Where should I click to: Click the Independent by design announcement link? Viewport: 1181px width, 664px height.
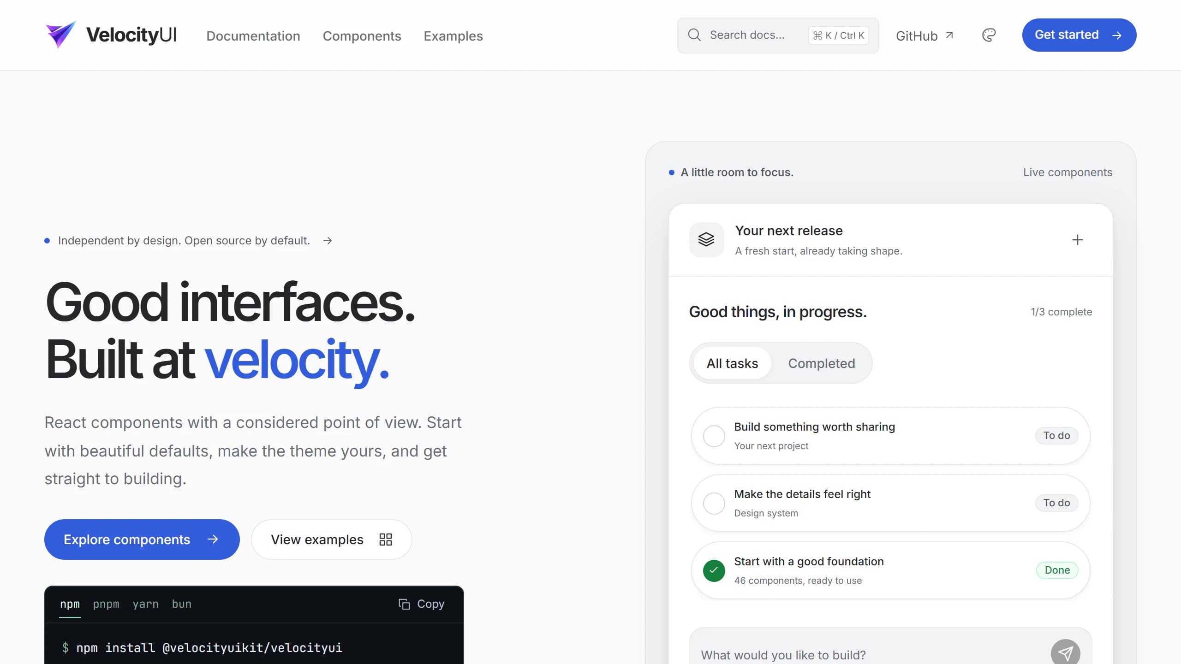tap(188, 241)
